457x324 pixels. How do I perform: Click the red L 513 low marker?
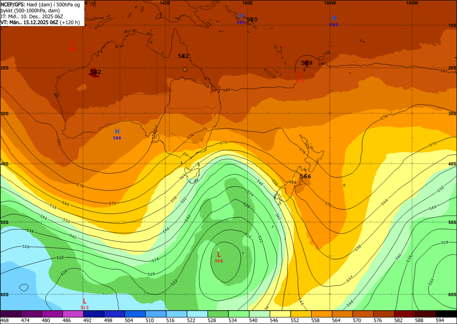[84, 303]
